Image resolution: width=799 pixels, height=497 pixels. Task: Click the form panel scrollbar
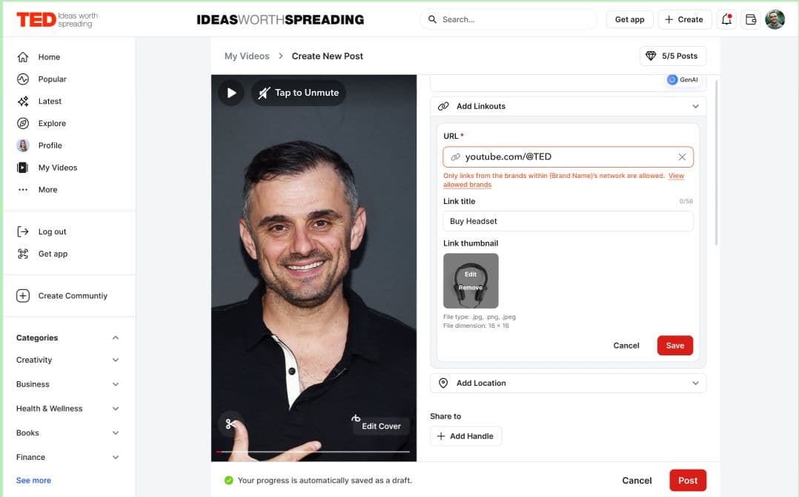(x=716, y=163)
